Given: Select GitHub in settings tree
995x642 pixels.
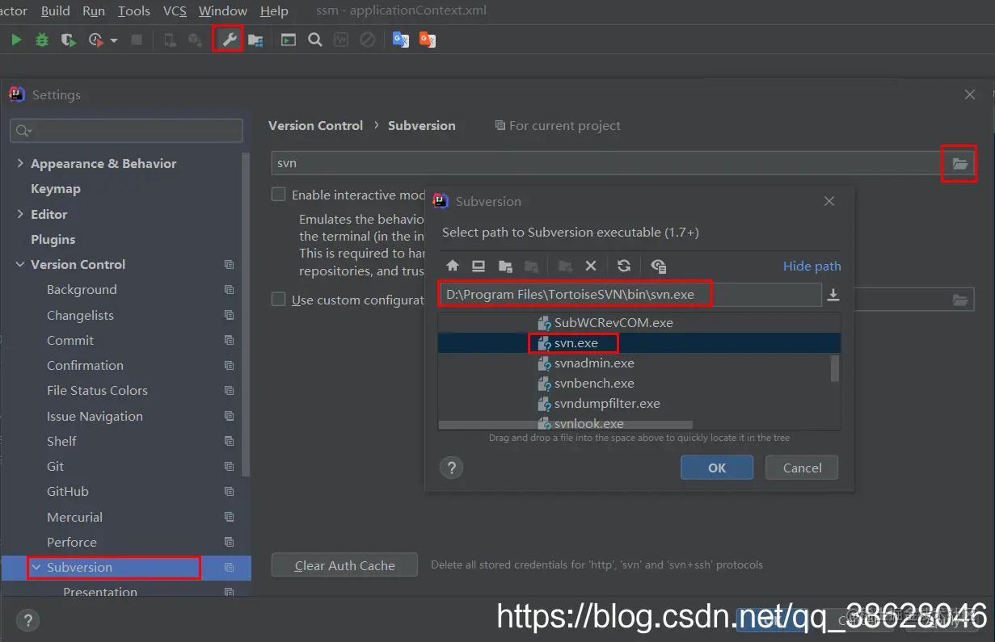Looking at the screenshot, I should [68, 491].
